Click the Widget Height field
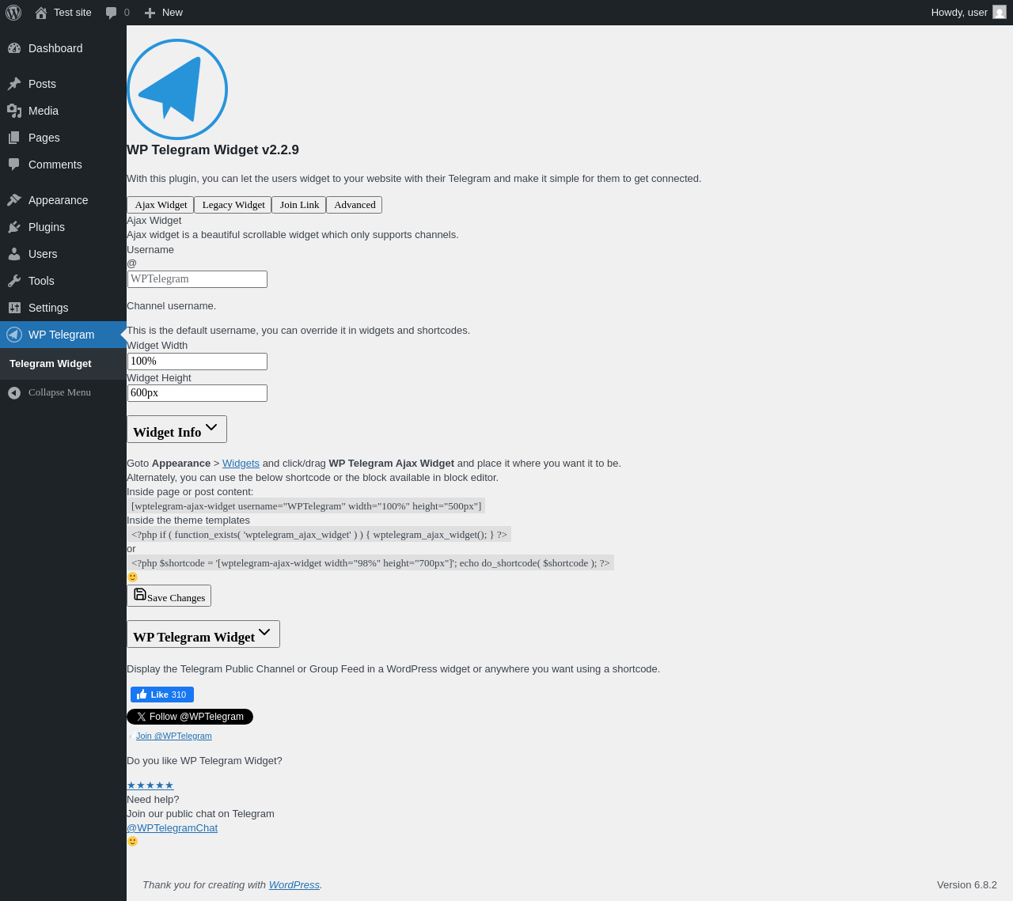The width and height of the screenshot is (1013, 901). point(197,393)
